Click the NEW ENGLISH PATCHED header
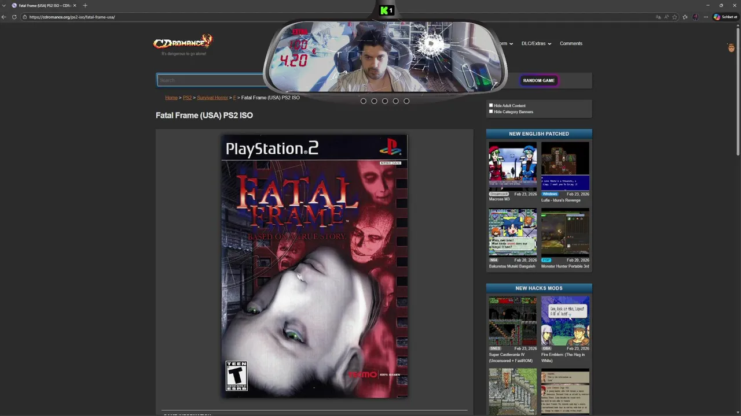 [x=539, y=133]
